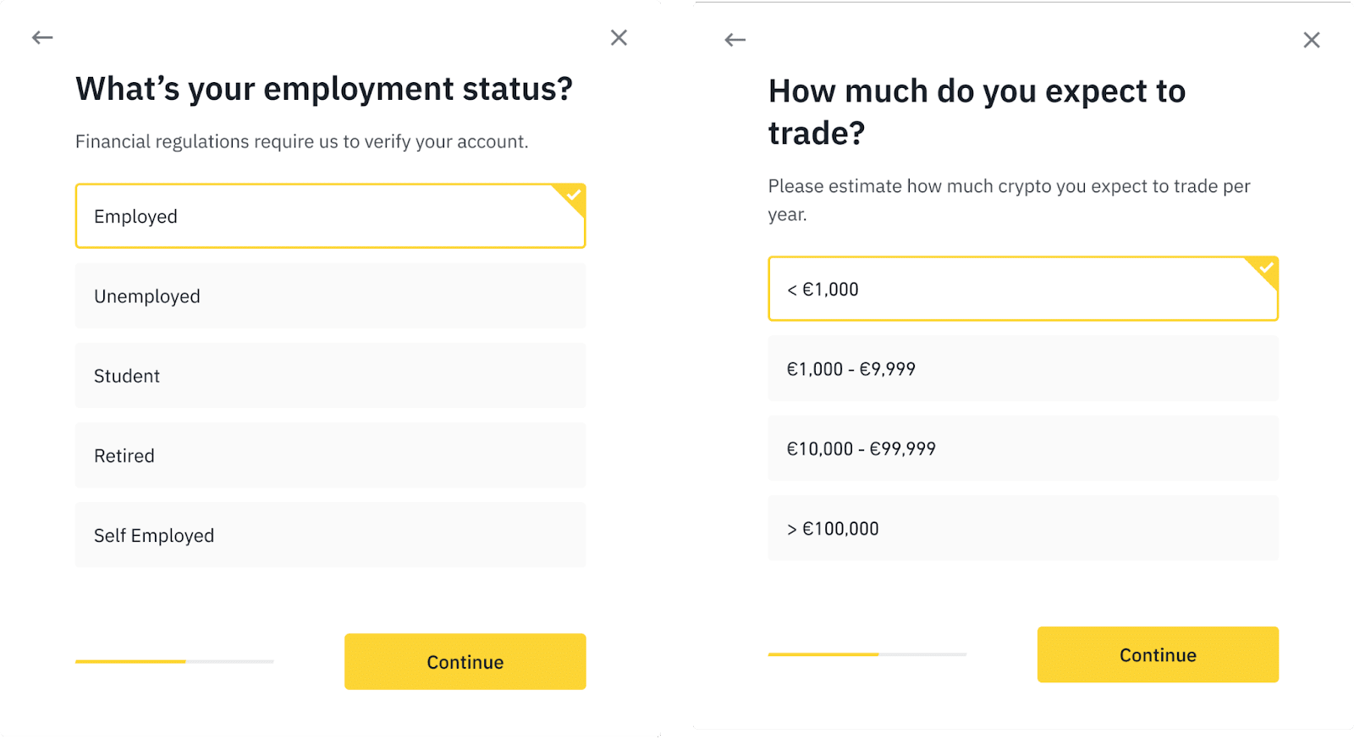Click progress bar in trade dialog

tap(867, 654)
